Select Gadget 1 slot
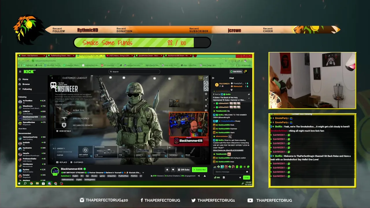The width and height of the screenshot is (370, 208). click(x=143, y=152)
